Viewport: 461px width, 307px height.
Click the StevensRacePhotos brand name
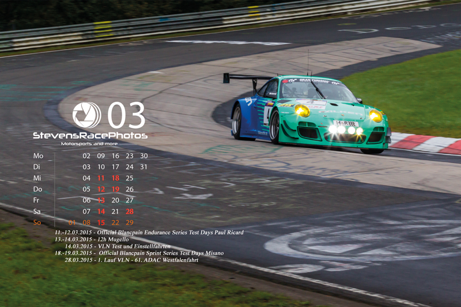(90, 135)
